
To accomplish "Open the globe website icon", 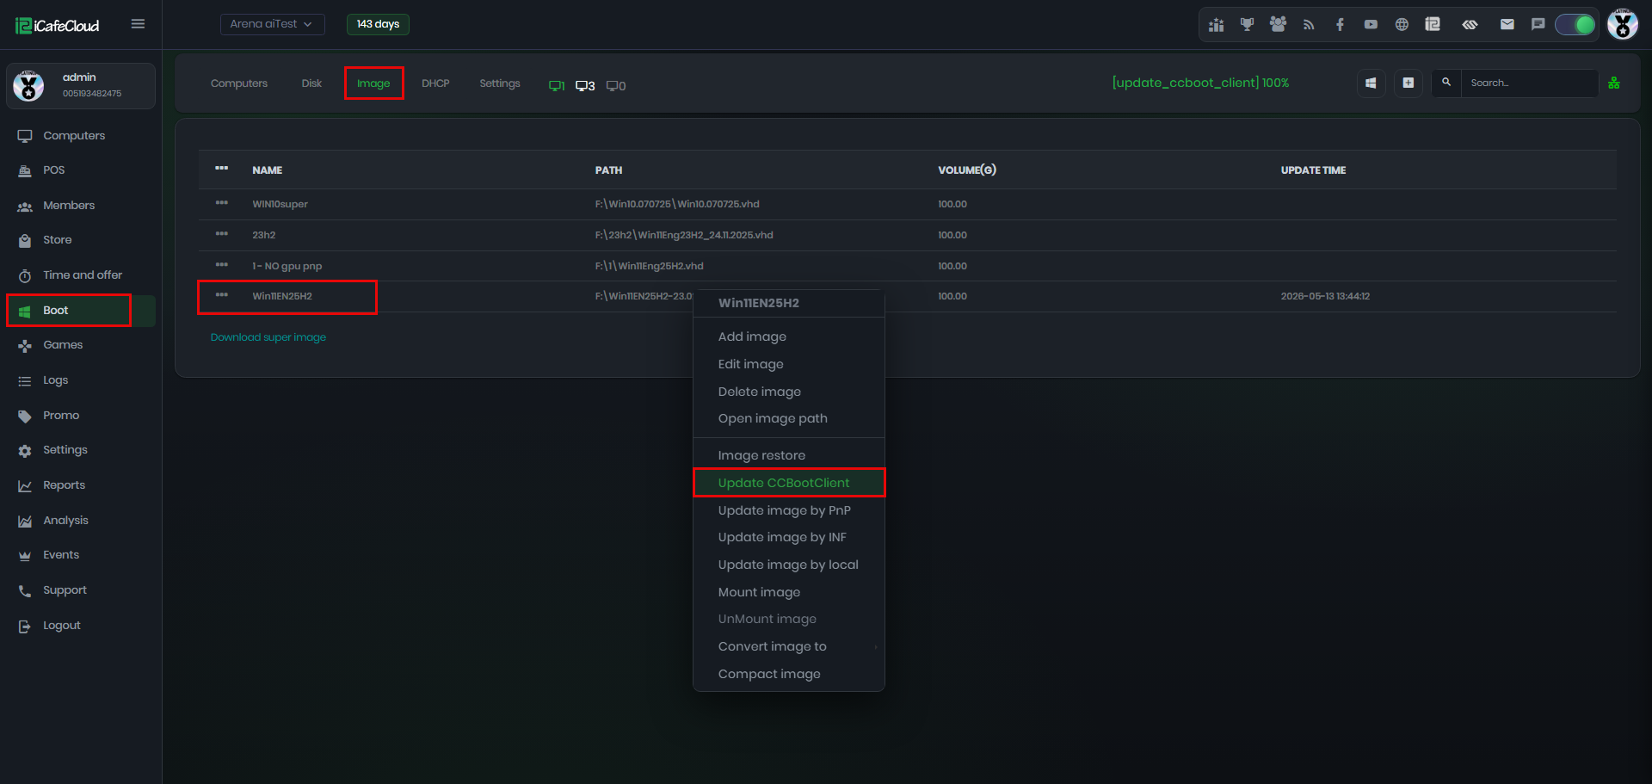I will tap(1402, 25).
